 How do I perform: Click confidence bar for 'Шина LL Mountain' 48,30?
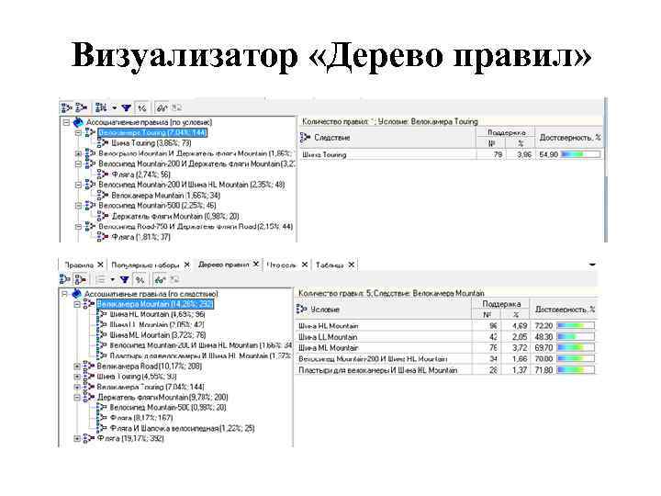tap(576, 337)
